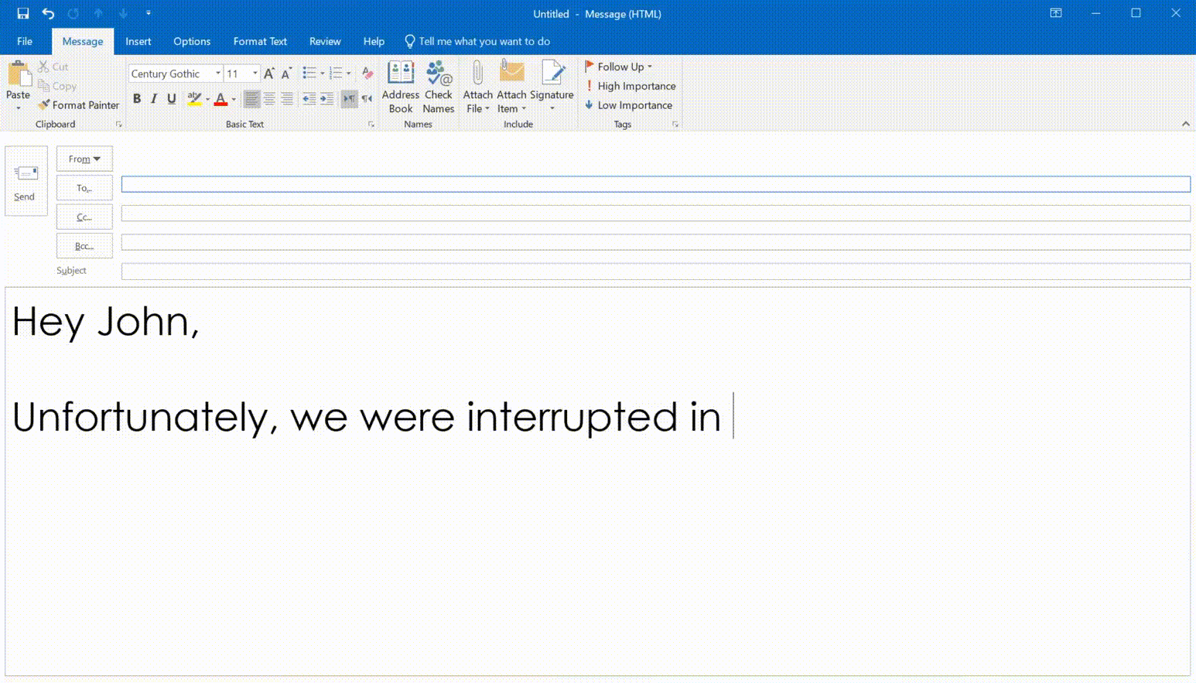This screenshot has height=683, width=1196.
Task: Toggle italic formatting
Action: [154, 98]
